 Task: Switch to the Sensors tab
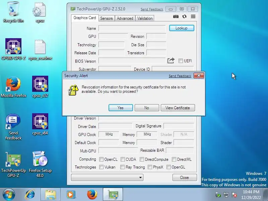click(x=106, y=18)
